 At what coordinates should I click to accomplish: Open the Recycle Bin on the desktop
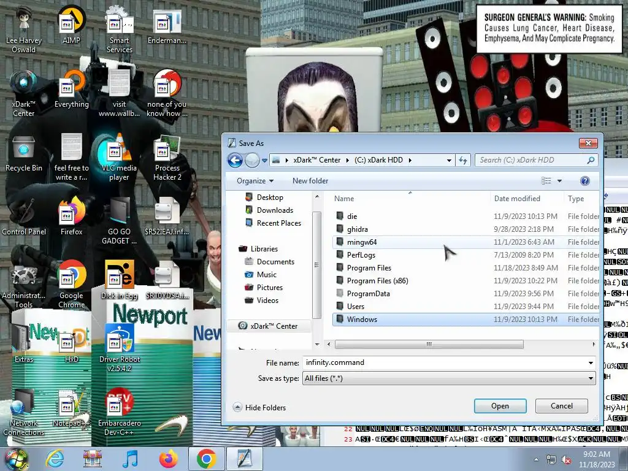(24, 153)
